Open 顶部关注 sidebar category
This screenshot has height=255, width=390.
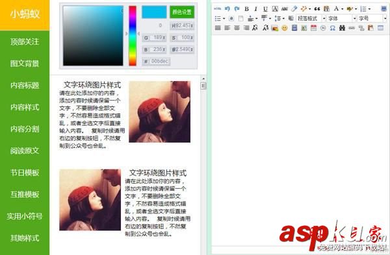(25, 42)
